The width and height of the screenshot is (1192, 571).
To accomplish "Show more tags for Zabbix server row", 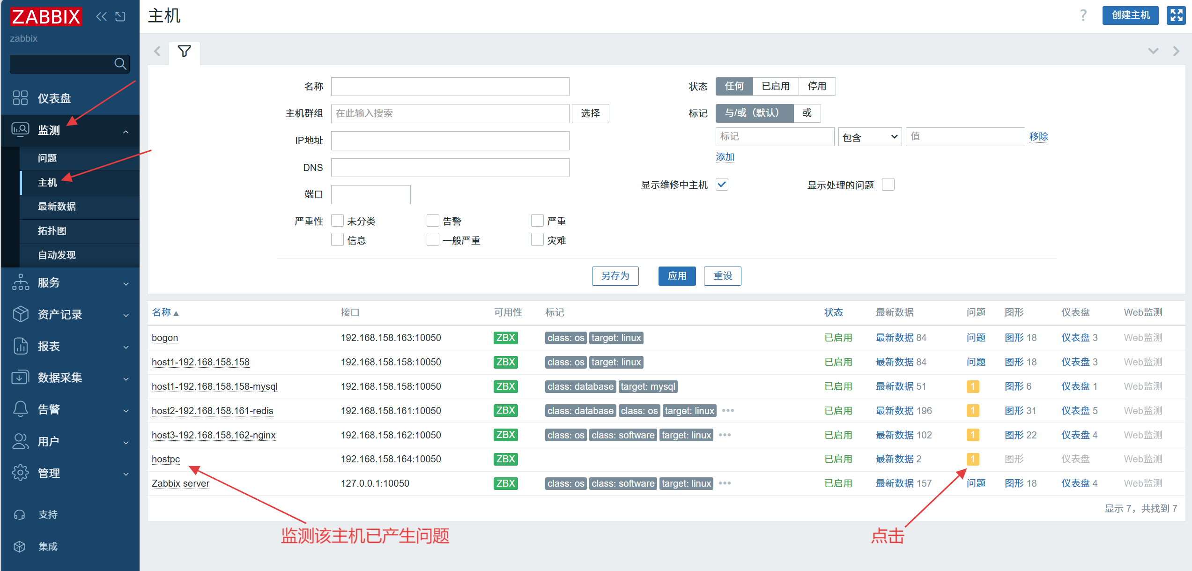I will click(725, 483).
